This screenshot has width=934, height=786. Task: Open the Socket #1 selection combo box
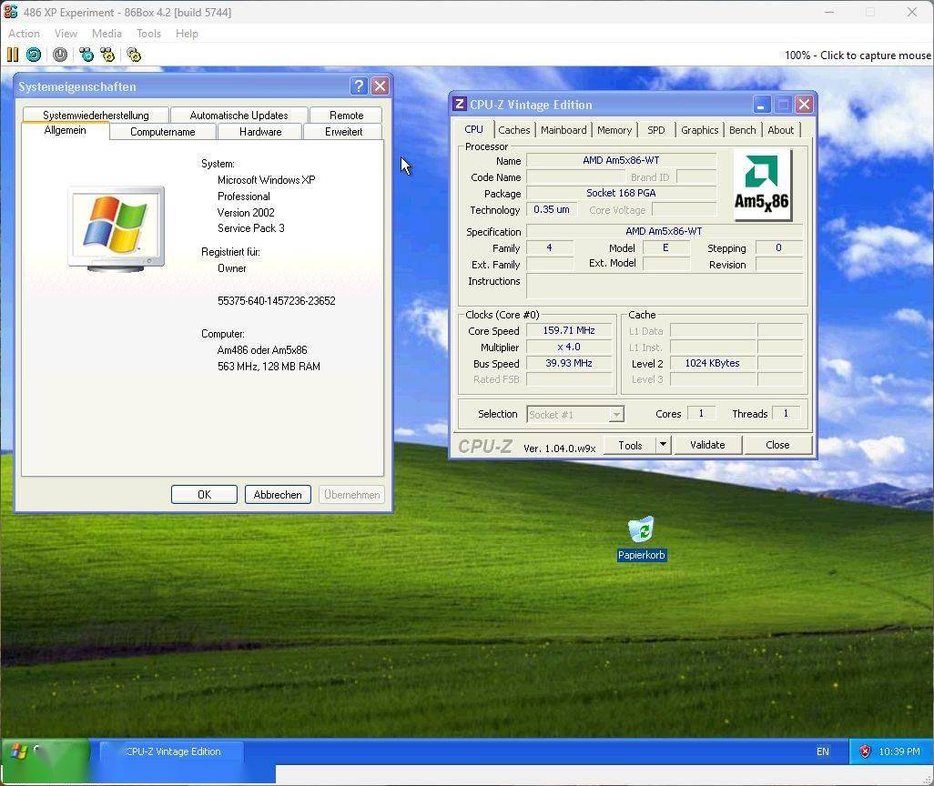pyautogui.click(x=575, y=414)
